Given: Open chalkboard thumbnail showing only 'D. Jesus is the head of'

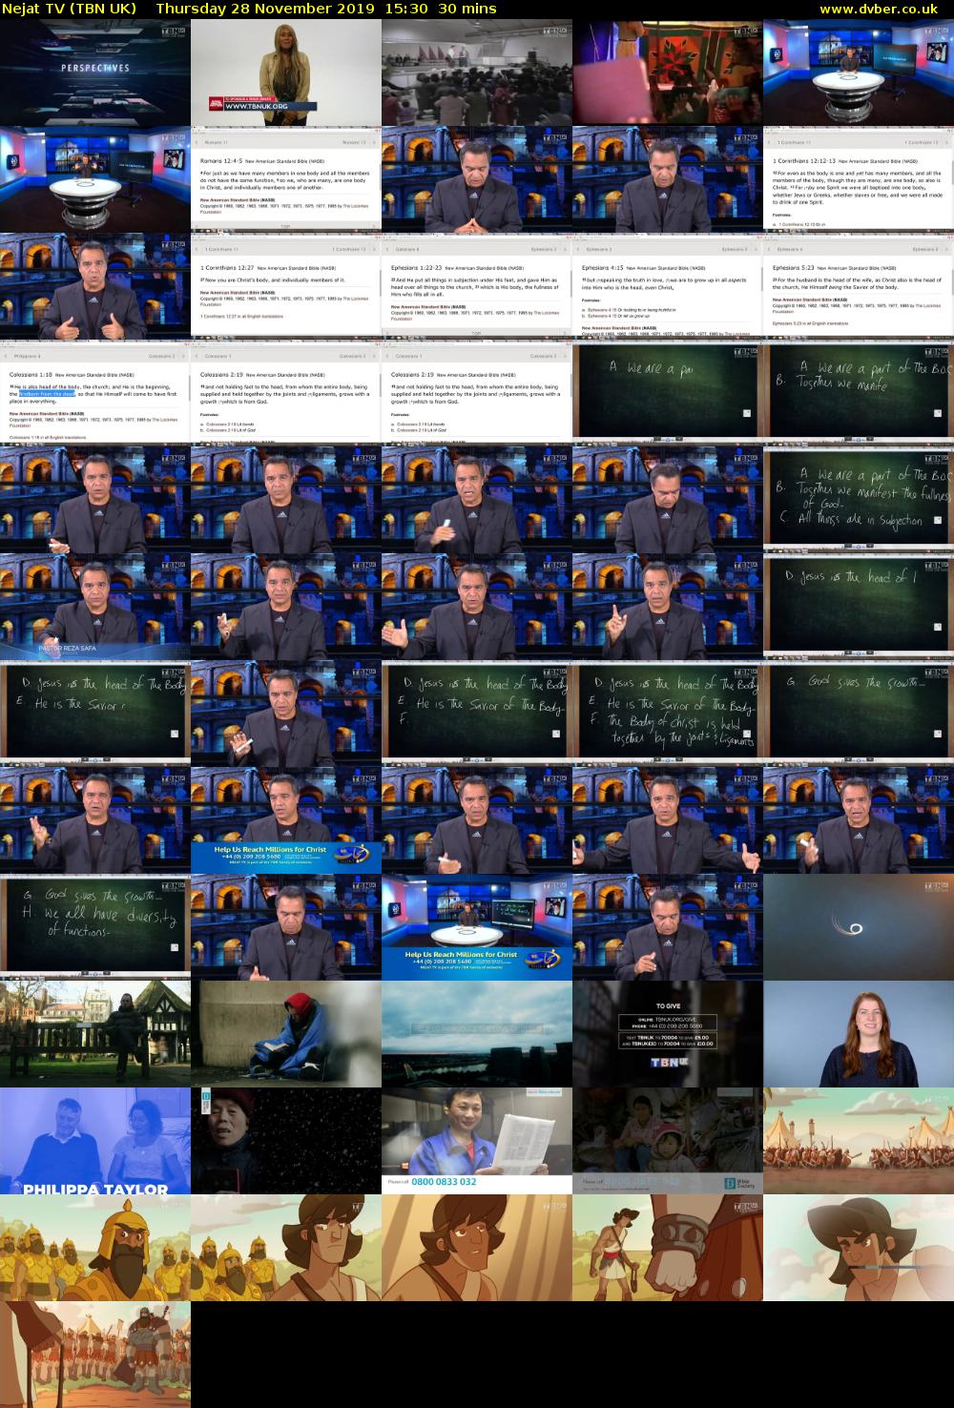Looking at the screenshot, I should [859, 606].
